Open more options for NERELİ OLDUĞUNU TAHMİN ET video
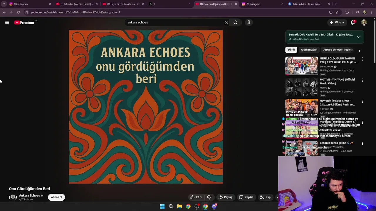This screenshot has width=376, height=211. (362, 59)
